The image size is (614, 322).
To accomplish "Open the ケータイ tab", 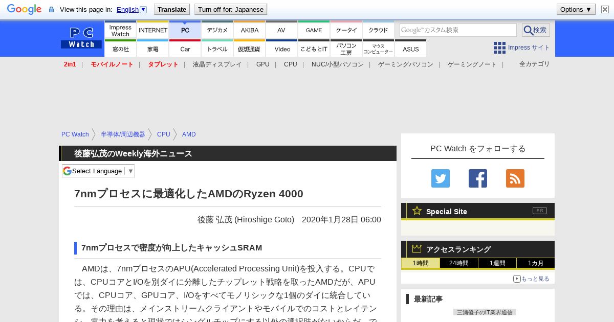I will click(x=346, y=29).
